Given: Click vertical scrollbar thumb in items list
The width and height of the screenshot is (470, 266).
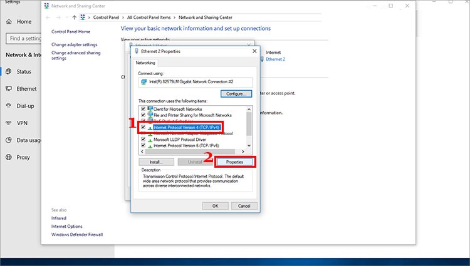Looking at the screenshot, I should point(249,124).
